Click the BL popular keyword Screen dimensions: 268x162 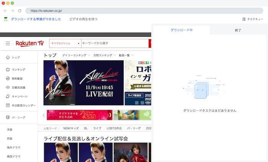86,128
